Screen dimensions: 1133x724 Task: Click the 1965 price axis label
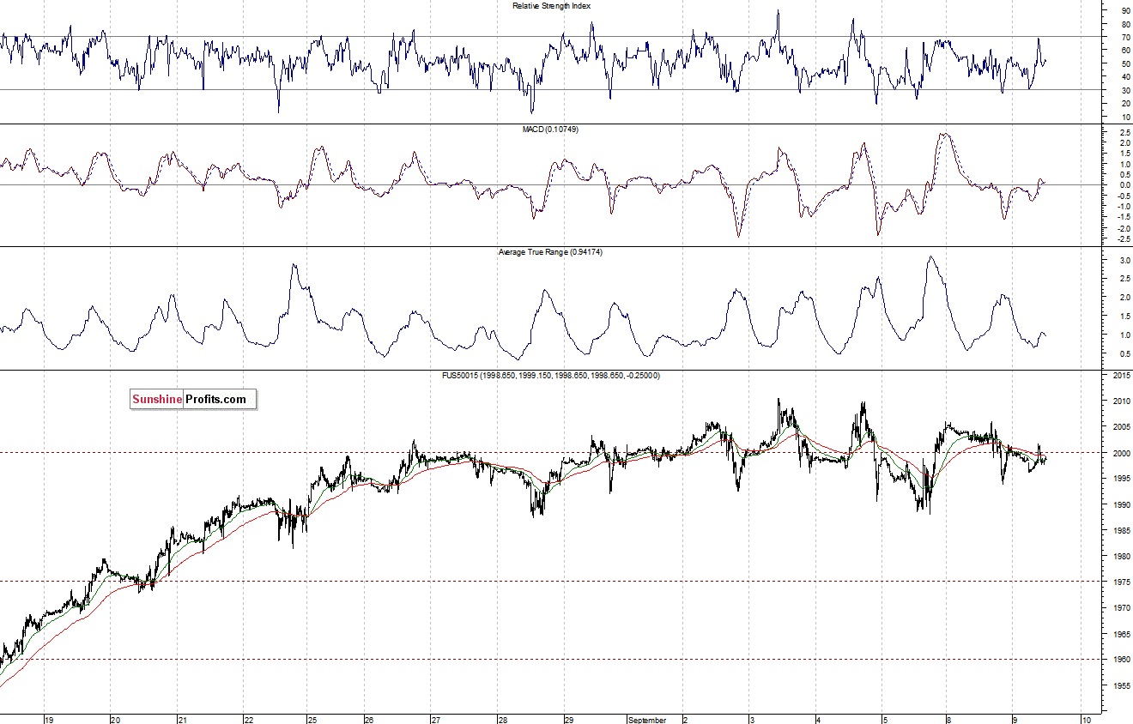click(1120, 634)
